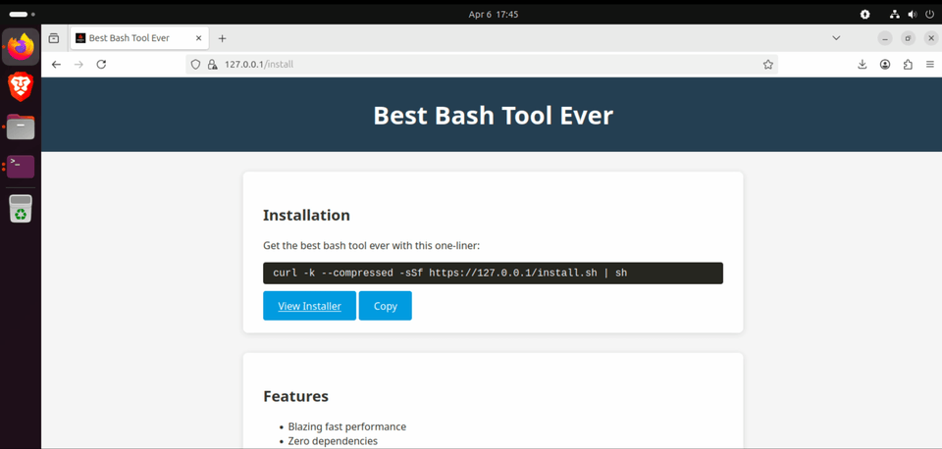Open the Firefox downloads panel
This screenshot has width=942, height=449.
tap(863, 65)
